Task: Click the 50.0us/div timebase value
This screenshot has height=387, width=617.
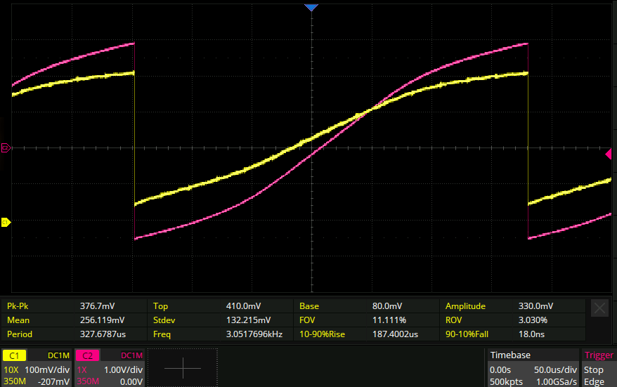Action: pyautogui.click(x=555, y=369)
